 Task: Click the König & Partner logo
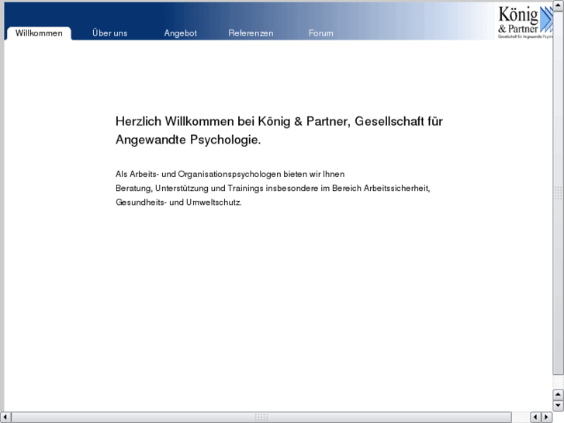point(525,22)
